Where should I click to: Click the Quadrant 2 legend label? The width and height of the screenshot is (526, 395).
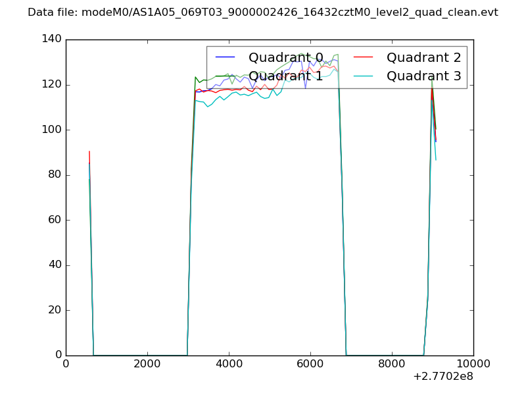[423, 57]
